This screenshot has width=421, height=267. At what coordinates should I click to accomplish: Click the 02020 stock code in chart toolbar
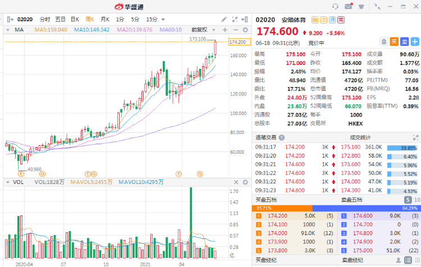(25, 19)
